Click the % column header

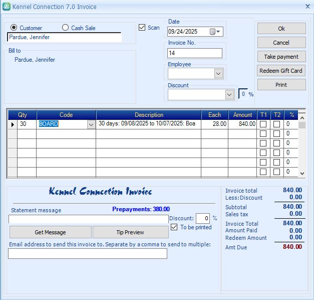pos(291,115)
